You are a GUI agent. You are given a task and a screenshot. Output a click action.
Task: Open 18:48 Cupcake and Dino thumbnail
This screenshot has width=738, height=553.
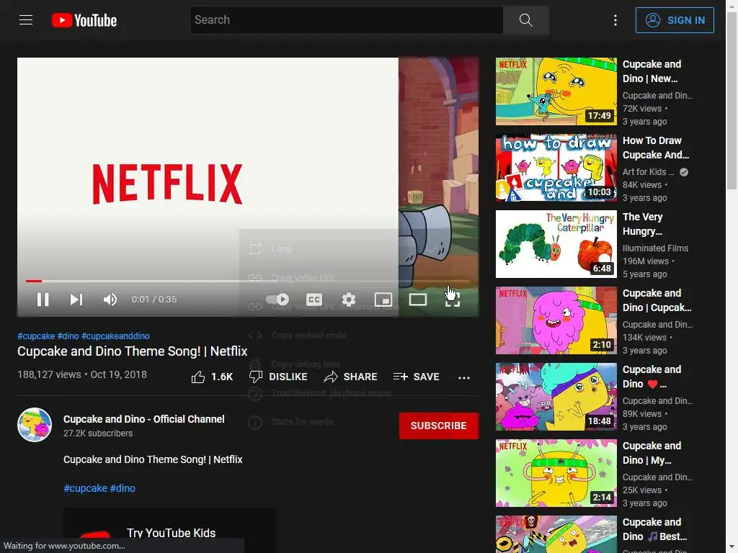[x=556, y=397]
